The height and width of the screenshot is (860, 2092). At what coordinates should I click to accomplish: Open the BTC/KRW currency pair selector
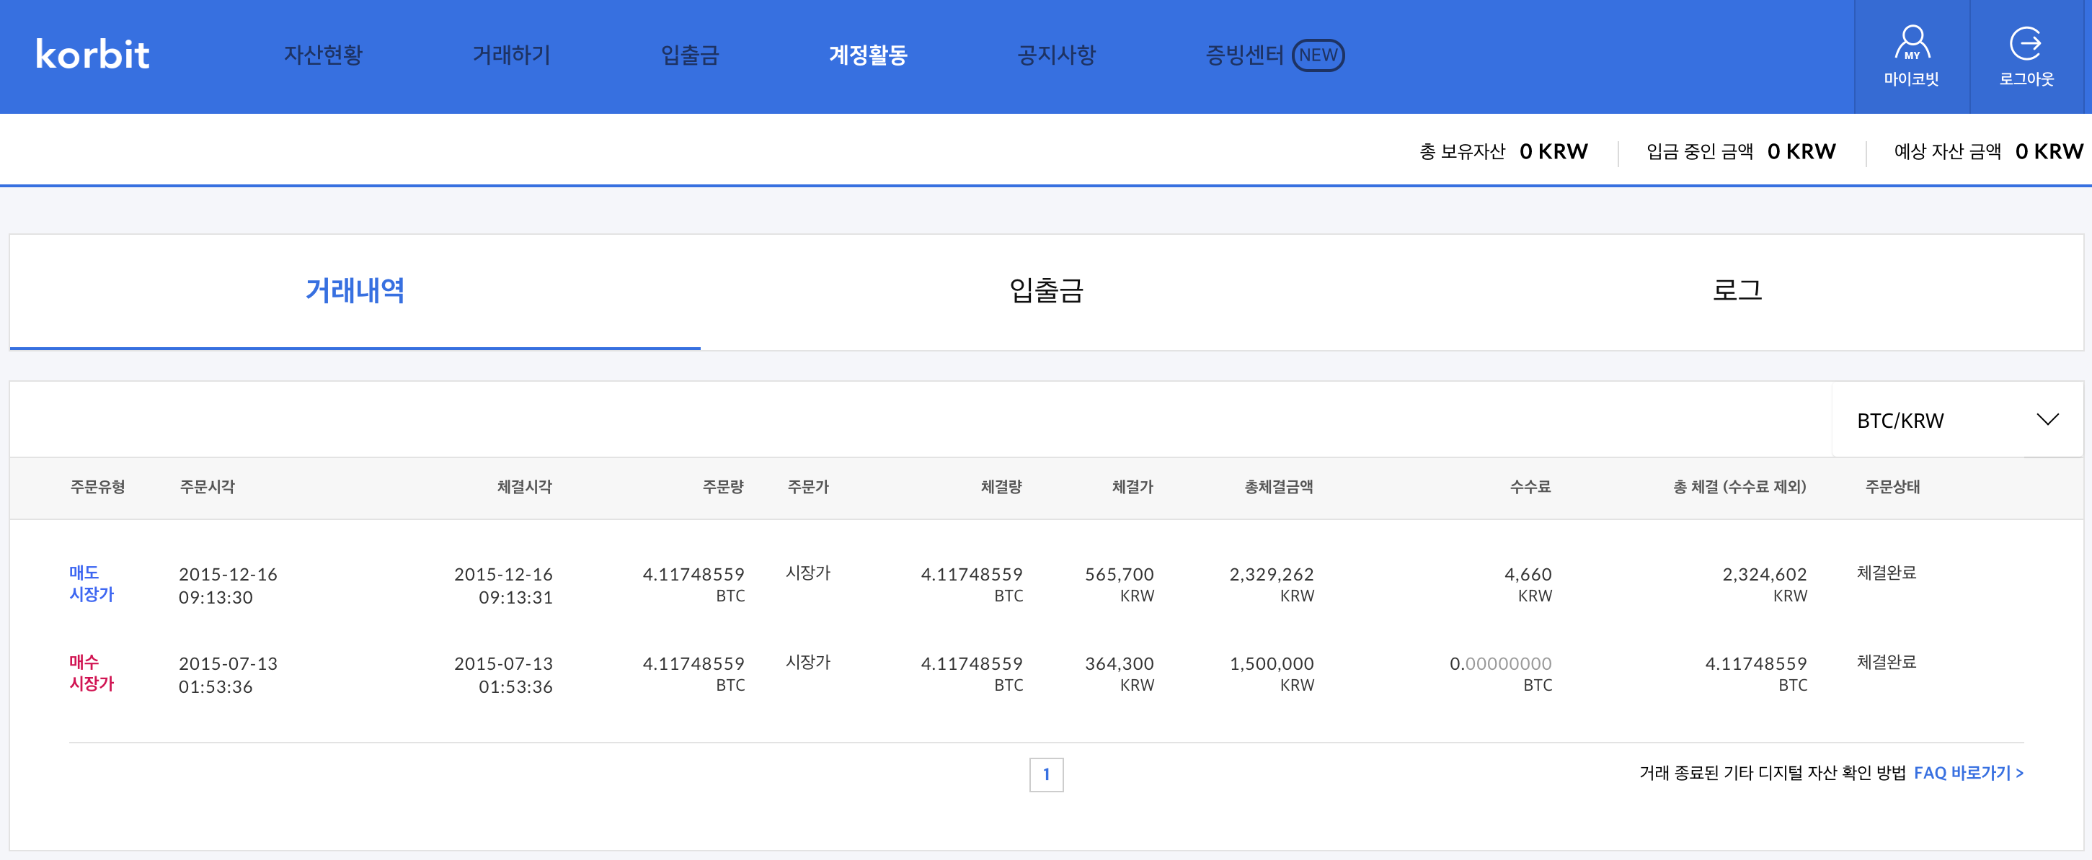pyautogui.click(x=1900, y=420)
